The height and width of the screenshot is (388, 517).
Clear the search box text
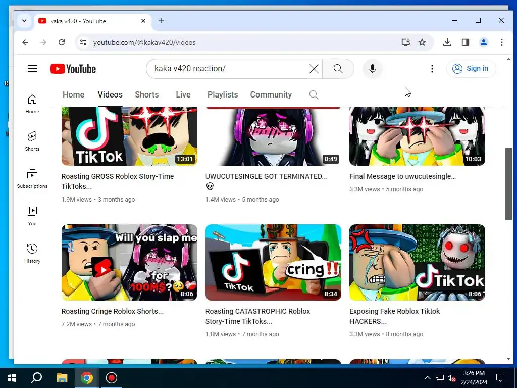tap(314, 69)
